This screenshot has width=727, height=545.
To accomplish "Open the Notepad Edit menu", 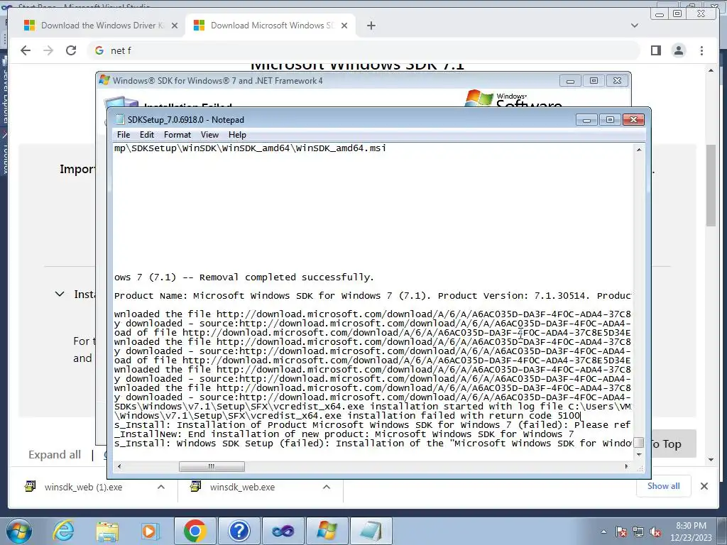I will tap(146, 135).
